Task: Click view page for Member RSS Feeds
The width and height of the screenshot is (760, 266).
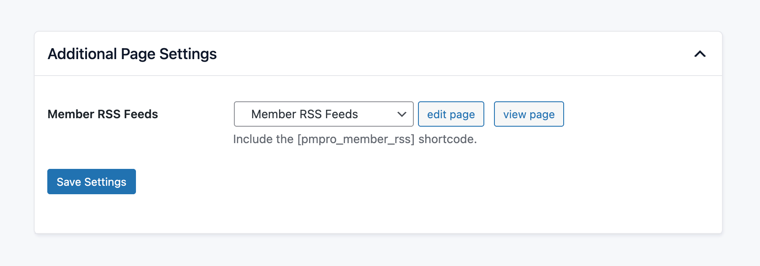Action: tap(529, 114)
